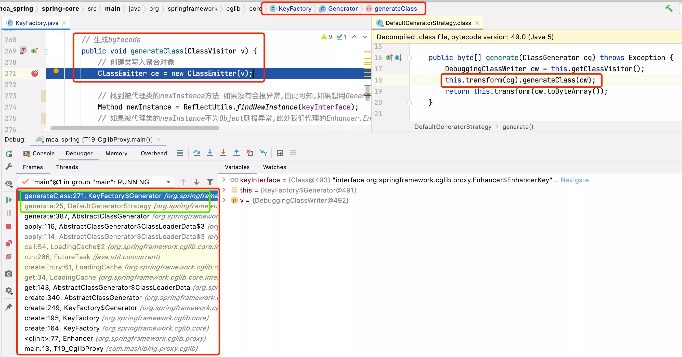682x357 pixels.
Task: Go to next highlighted error arrow
Action: 365,37
